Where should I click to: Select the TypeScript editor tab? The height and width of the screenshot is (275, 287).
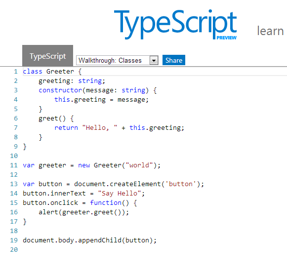point(47,56)
